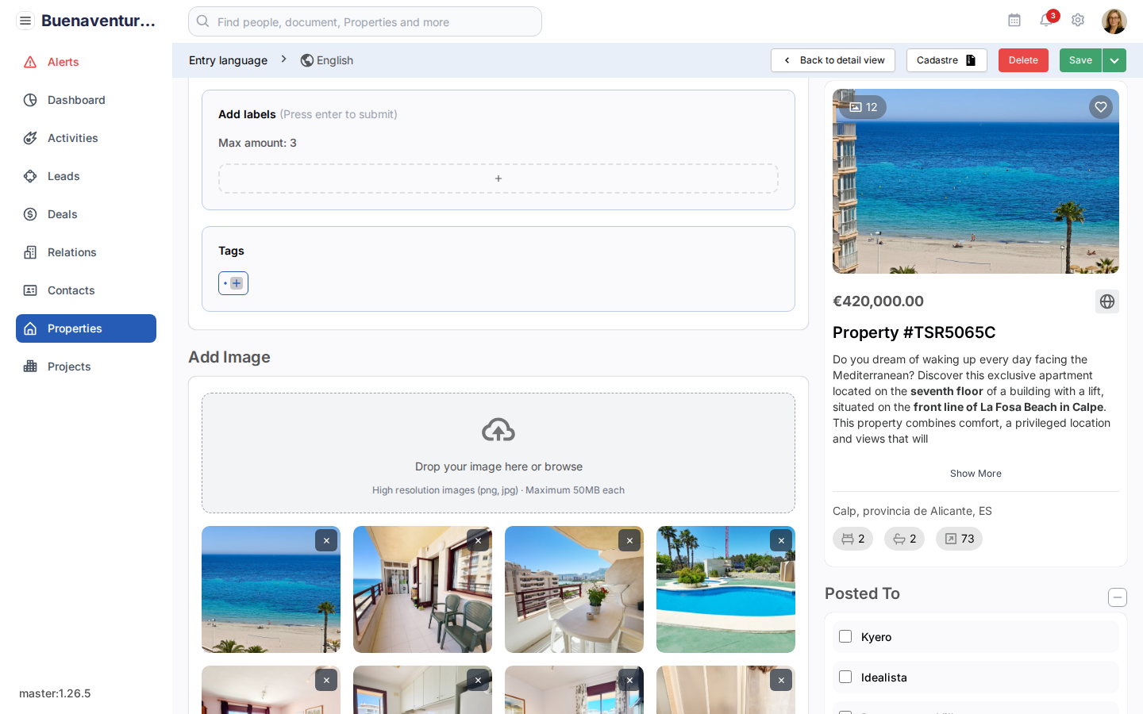Click the bedrooms count chip
The width and height of the screenshot is (1143, 714).
[x=853, y=539]
